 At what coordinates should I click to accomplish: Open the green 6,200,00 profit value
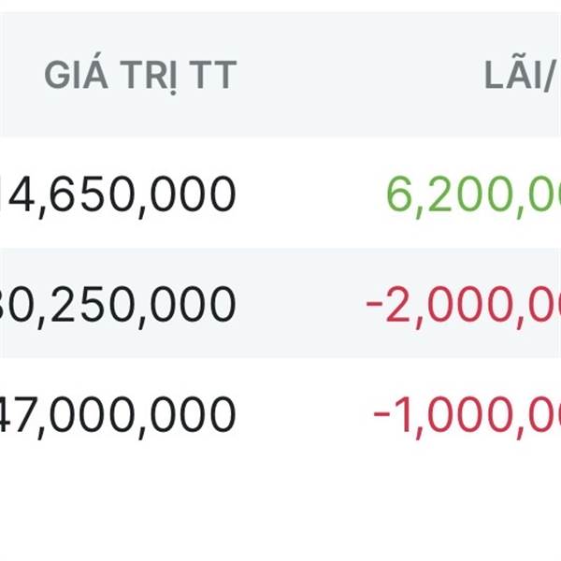point(472,194)
